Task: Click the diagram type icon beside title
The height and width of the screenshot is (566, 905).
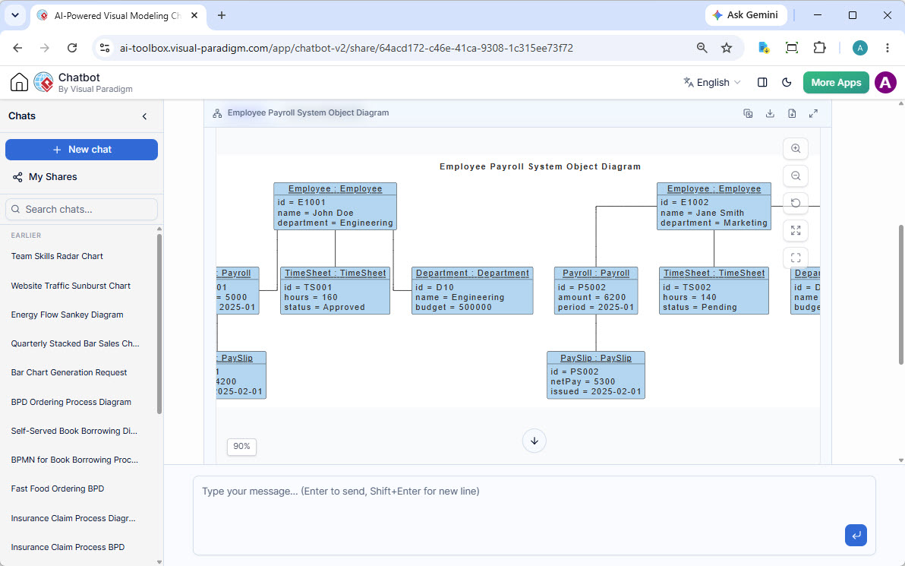Action: coord(217,113)
